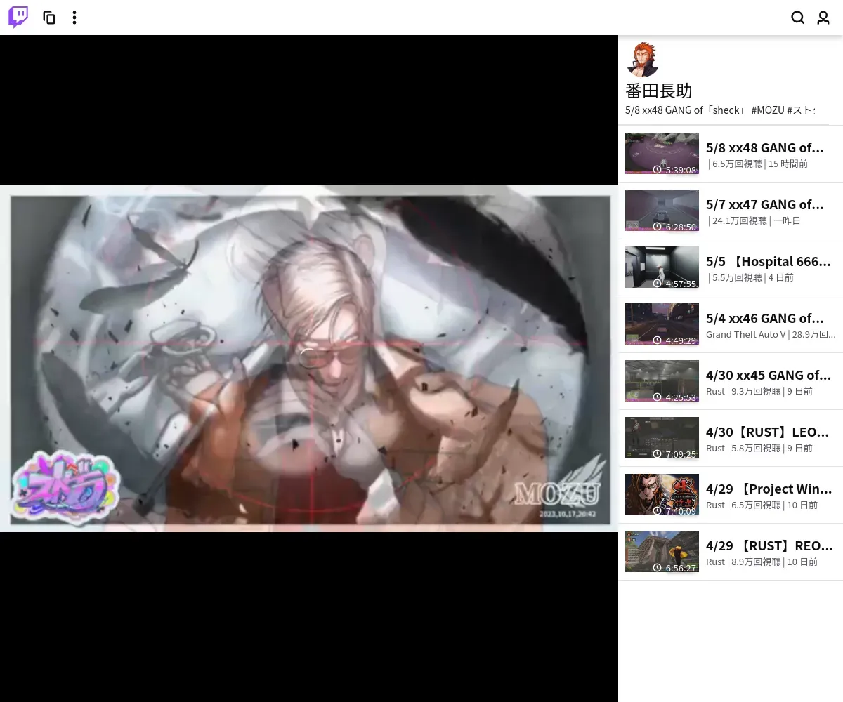The width and height of the screenshot is (843, 702).
Task: Open thumbnail of 4/30 xx45 GANG video
Action: click(x=662, y=381)
